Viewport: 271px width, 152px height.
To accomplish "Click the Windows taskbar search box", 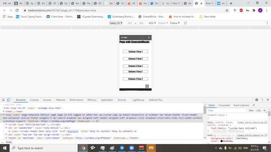I will point(44,148).
